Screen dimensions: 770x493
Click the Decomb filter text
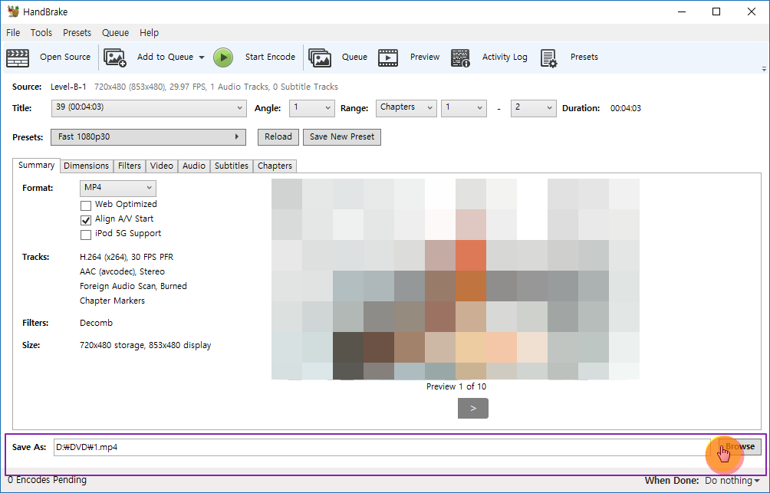click(97, 323)
